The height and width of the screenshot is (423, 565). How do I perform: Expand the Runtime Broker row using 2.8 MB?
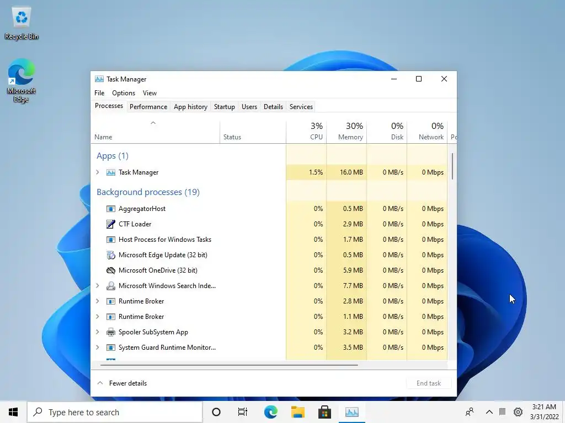pyautogui.click(x=97, y=301)
